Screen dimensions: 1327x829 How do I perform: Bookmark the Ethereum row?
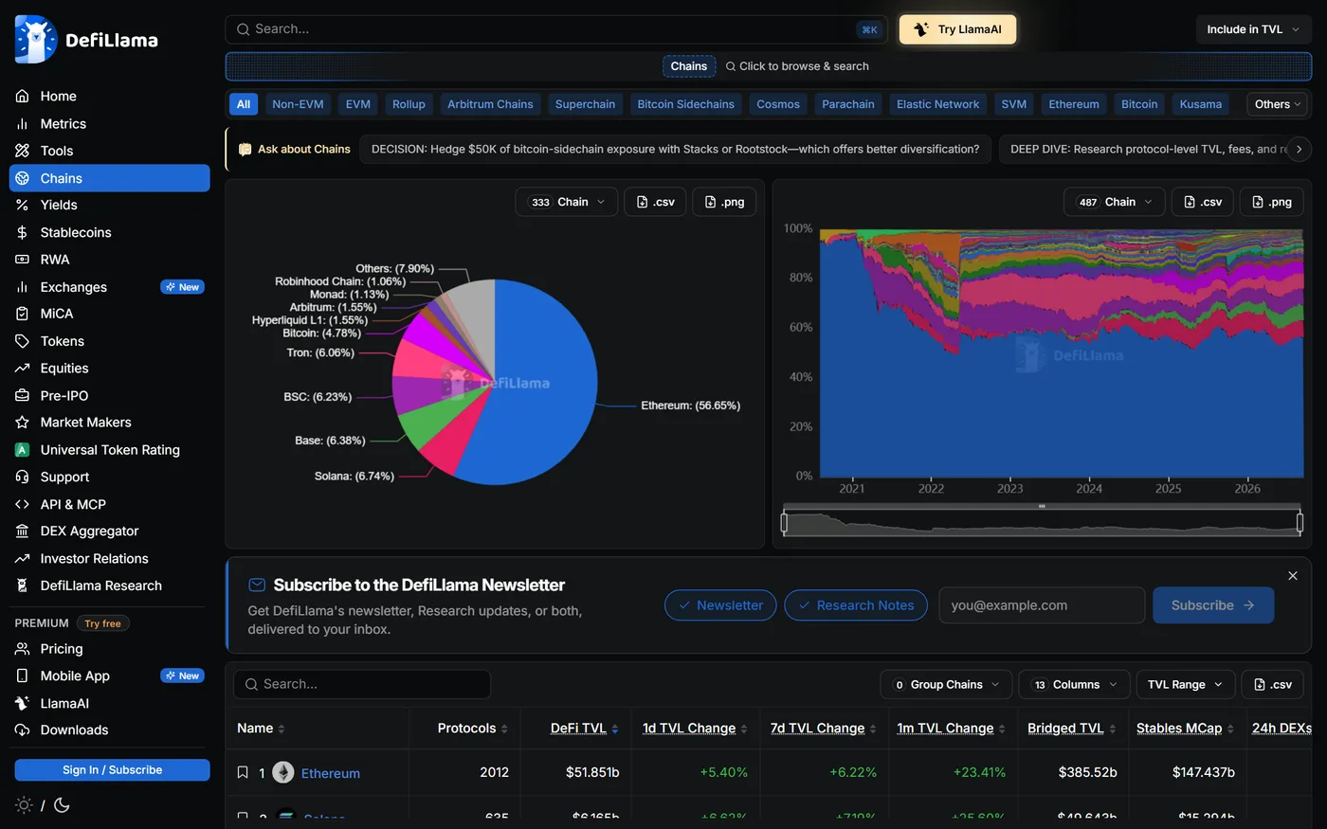pos(243,773)
